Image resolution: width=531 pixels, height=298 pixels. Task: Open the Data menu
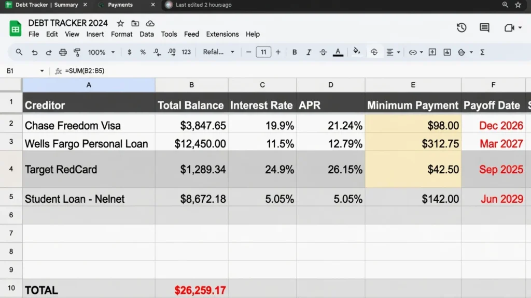tap(147, 34)
